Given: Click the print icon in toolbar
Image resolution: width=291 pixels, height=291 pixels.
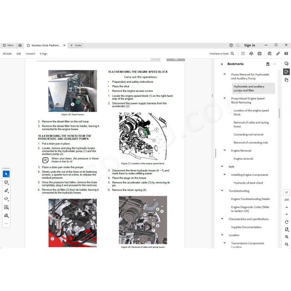Looking at the screenshot, I should click(x=259, y=54).
